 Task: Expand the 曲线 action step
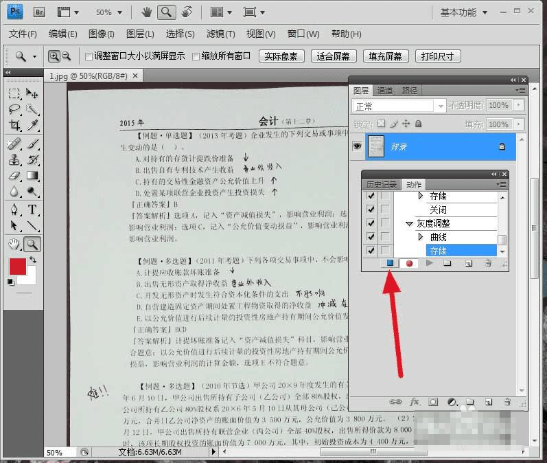421,237
